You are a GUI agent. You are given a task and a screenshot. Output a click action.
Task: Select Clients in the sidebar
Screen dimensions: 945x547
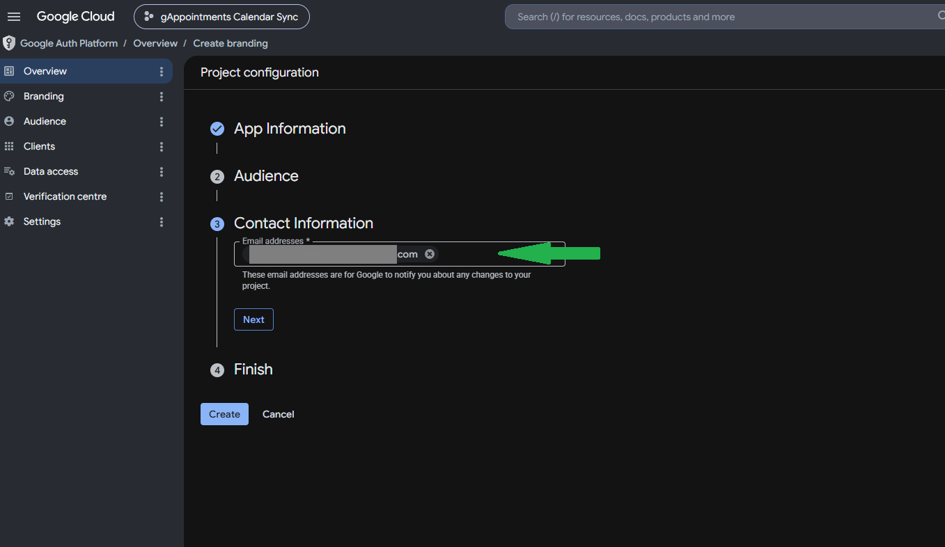tap(86, 146)
